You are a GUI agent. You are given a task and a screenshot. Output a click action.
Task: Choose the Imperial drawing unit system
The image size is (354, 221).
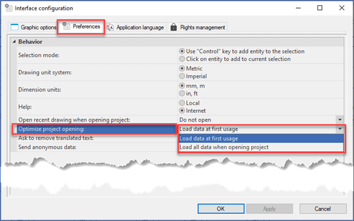182,76
